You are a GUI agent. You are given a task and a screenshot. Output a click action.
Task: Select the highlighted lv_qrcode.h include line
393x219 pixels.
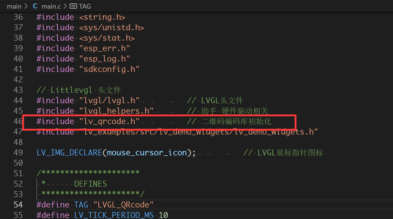tap(110, 121)
